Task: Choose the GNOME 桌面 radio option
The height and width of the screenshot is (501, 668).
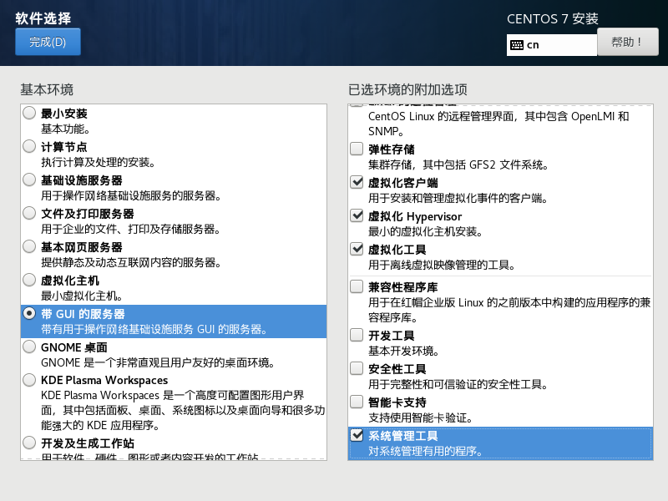Action: (29, 347)
